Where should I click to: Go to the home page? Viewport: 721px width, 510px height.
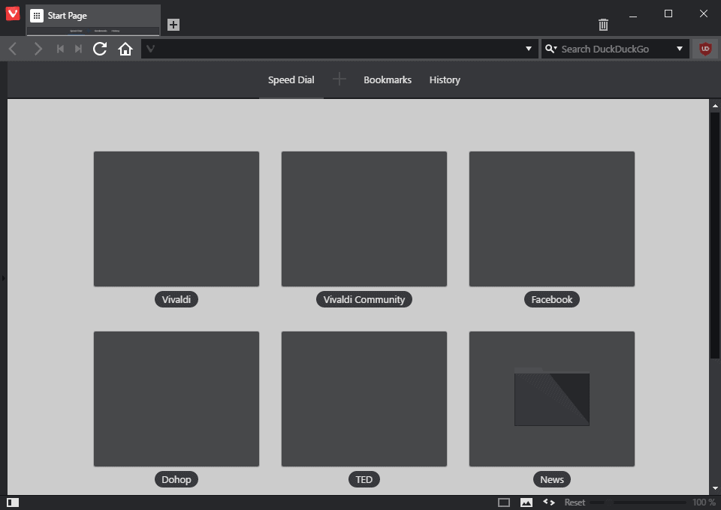[x=125, y=48]
